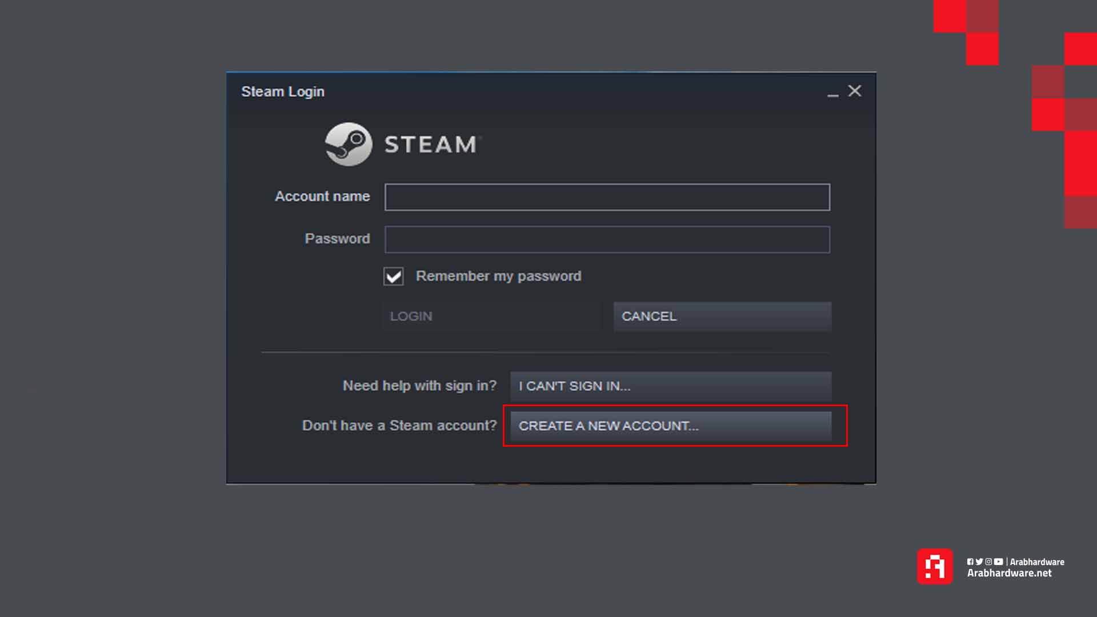The image size is (1097, 617).
Task: Click the Don't have a Steam account? text
Action: (x=399, y=426)
